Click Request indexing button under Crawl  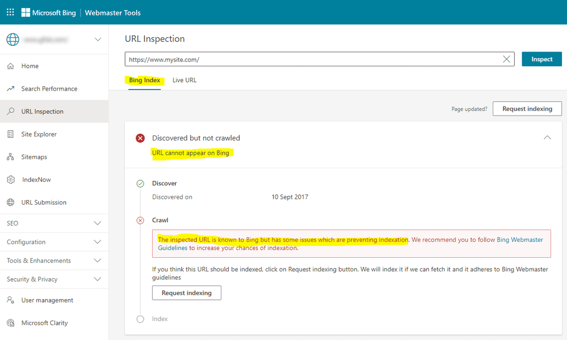pyautogui.click(x=187, y=293)
